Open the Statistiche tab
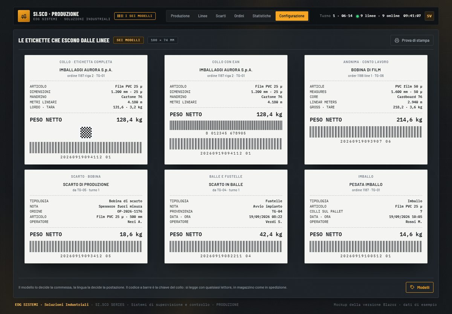Screen dimensions: 452x314 261,16
